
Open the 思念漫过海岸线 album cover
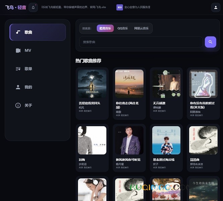(x=166, y=140)
